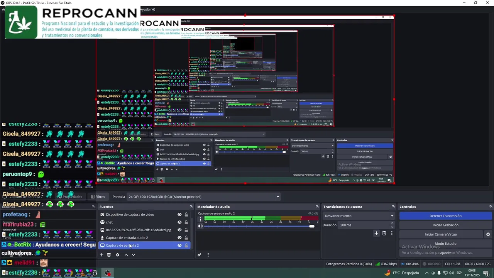
Task: Lock the Captura de entrada audio 2 source
Action: click(186, 237)
